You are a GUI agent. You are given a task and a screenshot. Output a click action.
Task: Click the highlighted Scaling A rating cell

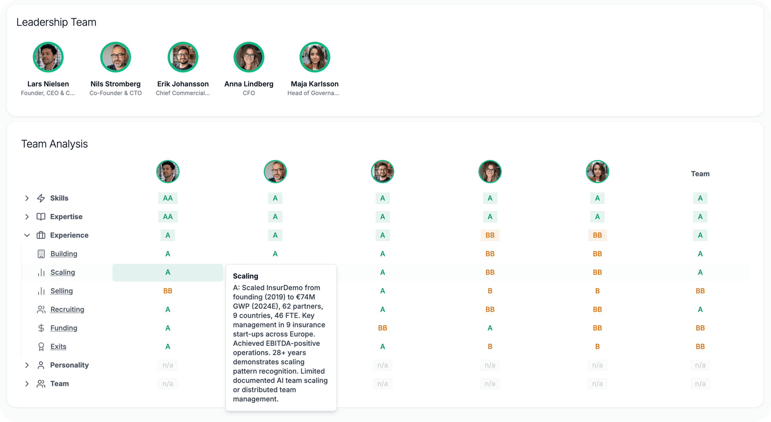(x=168, y=272)
